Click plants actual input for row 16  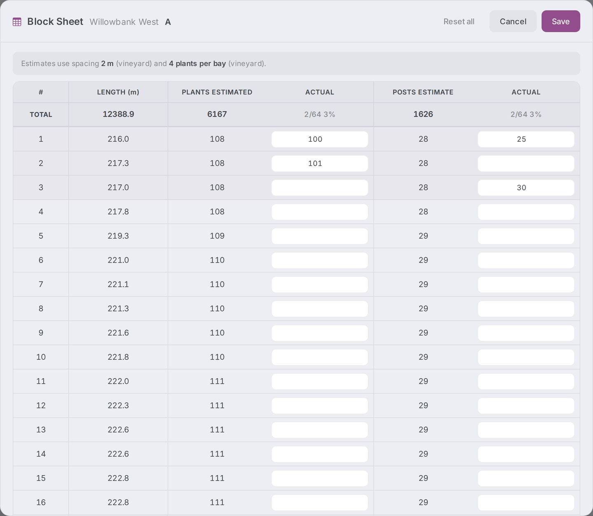[320, 503]
